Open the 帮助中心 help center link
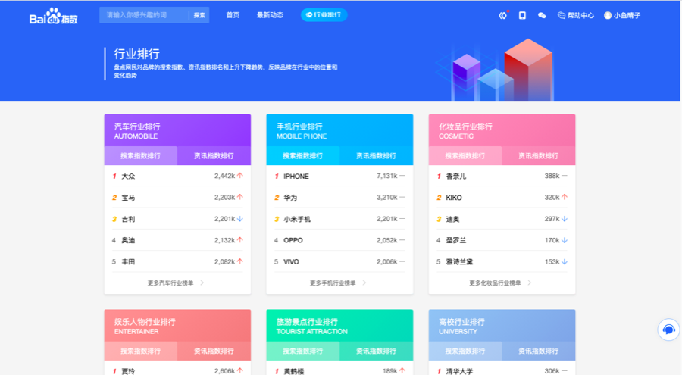The width and height of the screenshot is (682, 375). coord(576,15)
